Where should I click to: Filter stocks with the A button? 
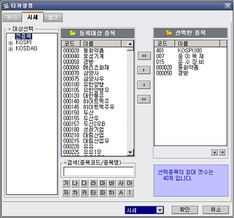coord(120,193)
